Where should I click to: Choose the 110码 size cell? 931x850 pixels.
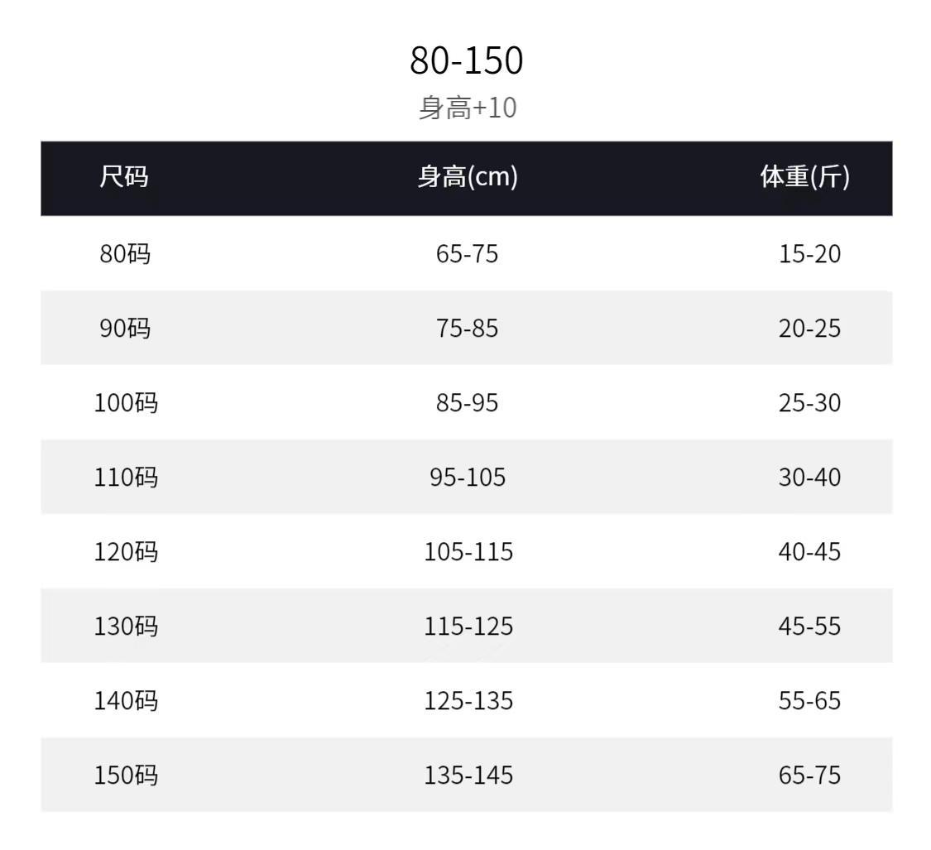tap(125, 477)
